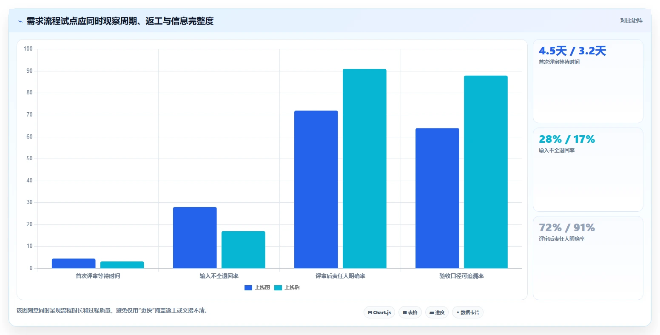This screenshot has width=660, height=335.
Task: Select the Chart.js tag chip
Action: (379, 312)
